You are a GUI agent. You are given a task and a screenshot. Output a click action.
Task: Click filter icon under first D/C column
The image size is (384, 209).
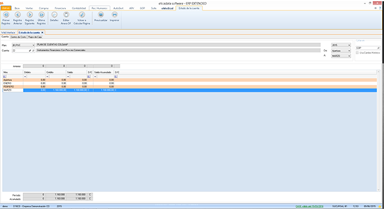coord(89,77)
